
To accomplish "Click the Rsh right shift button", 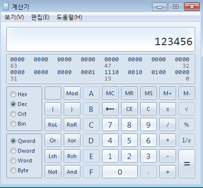I will point(72,156).
